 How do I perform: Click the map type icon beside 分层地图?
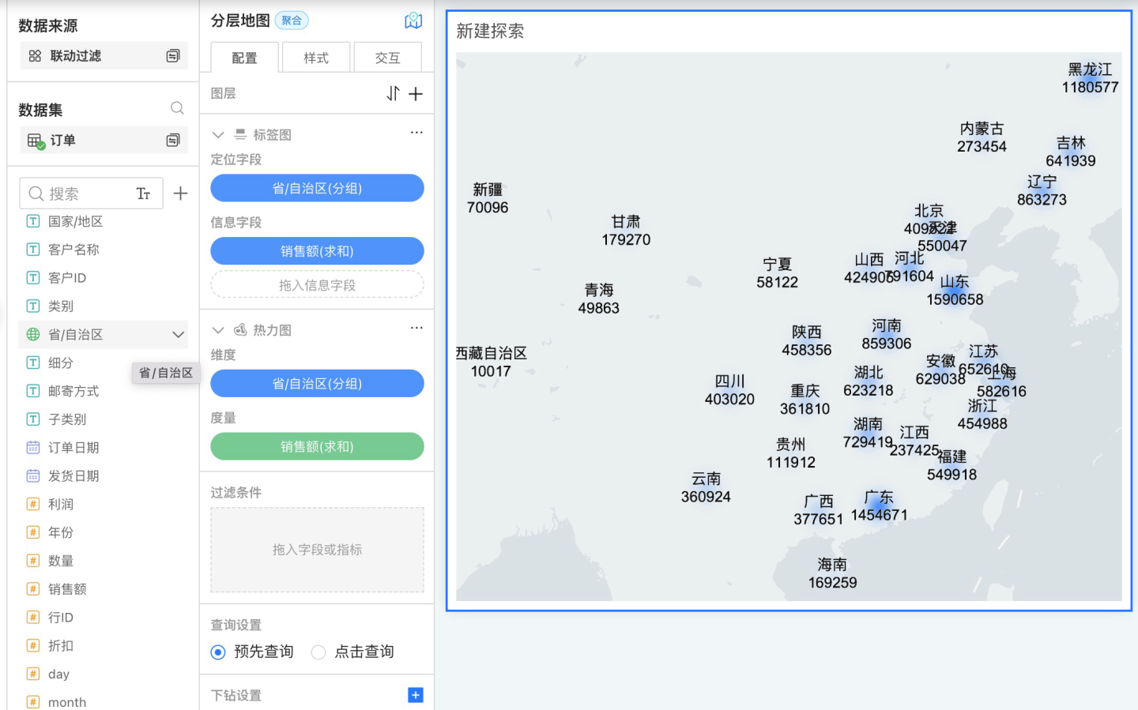[413, 21]
